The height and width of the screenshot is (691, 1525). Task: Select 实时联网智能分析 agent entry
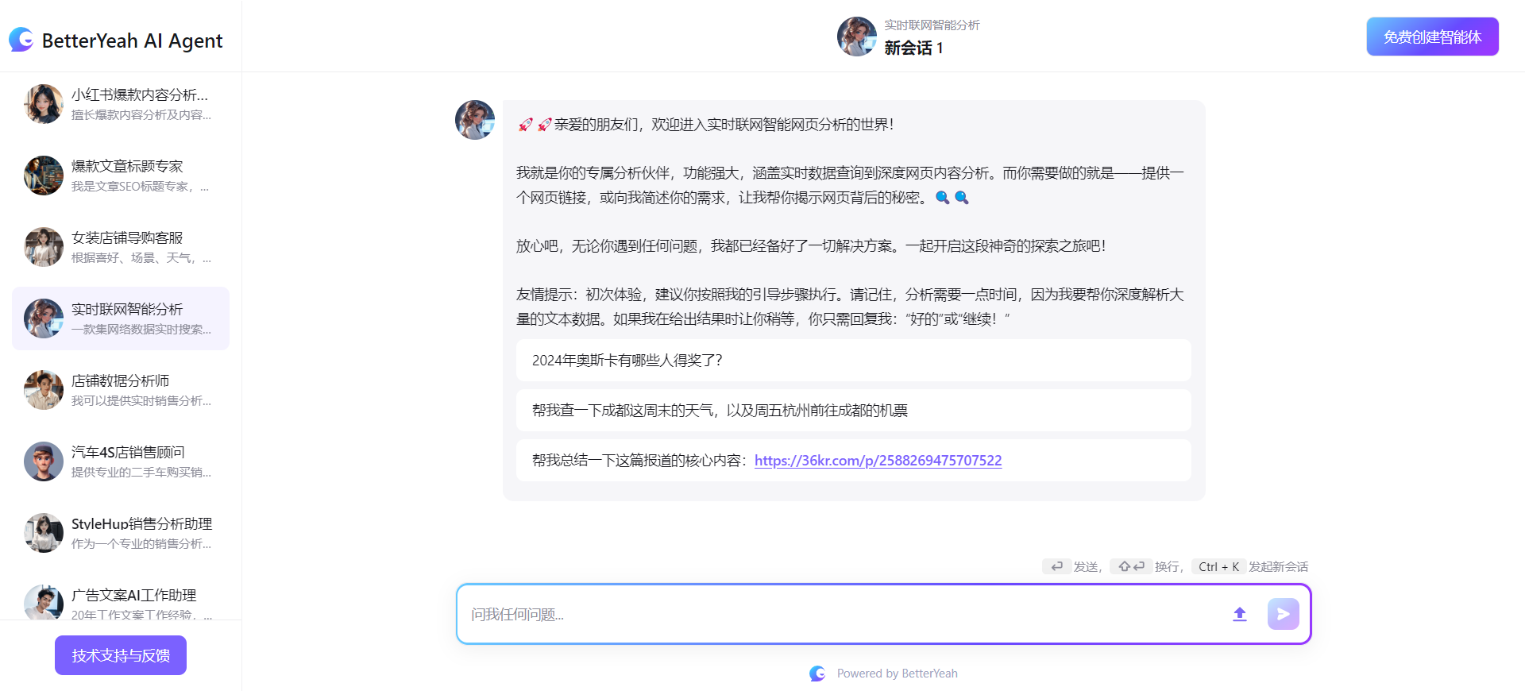[x=121, y=318]
